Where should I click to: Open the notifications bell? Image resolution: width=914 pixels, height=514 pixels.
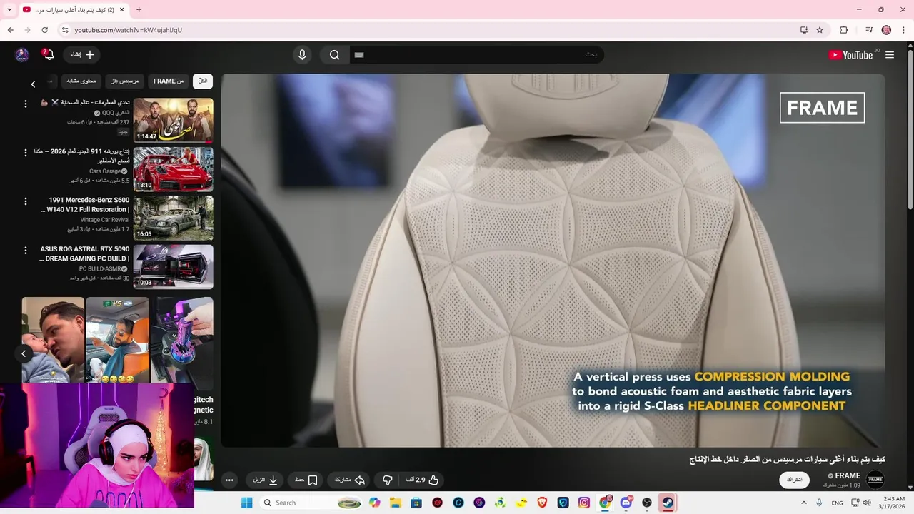click(x=49, y=54)
